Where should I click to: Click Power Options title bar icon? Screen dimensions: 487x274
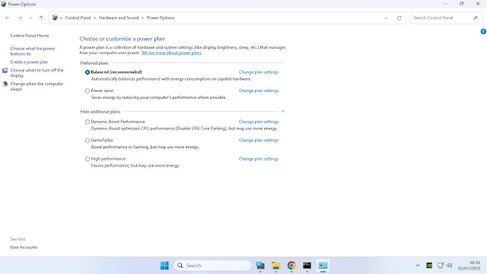[x=3, y=4]
